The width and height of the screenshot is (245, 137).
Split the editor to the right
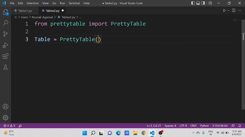(x=234, y=10)
